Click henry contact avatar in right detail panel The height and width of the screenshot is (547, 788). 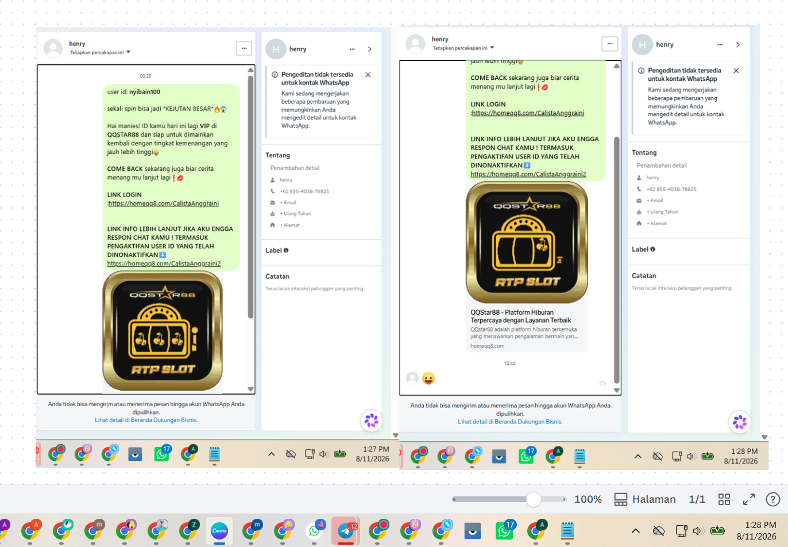(642, 45)
